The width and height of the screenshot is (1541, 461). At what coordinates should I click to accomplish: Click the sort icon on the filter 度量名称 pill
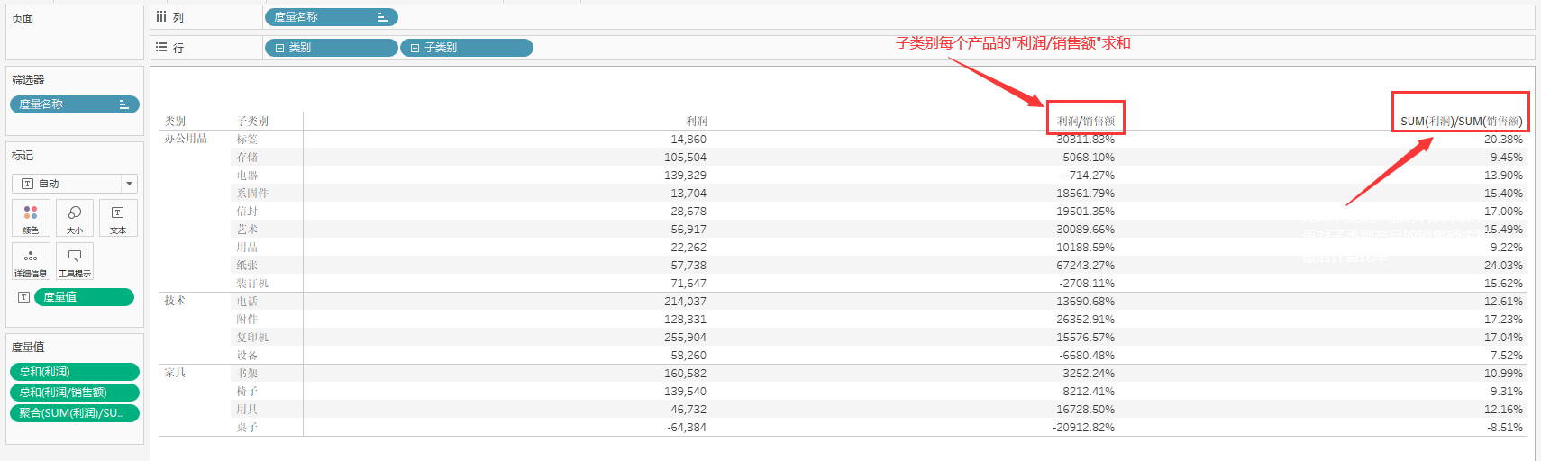click(x=124, y=104)
